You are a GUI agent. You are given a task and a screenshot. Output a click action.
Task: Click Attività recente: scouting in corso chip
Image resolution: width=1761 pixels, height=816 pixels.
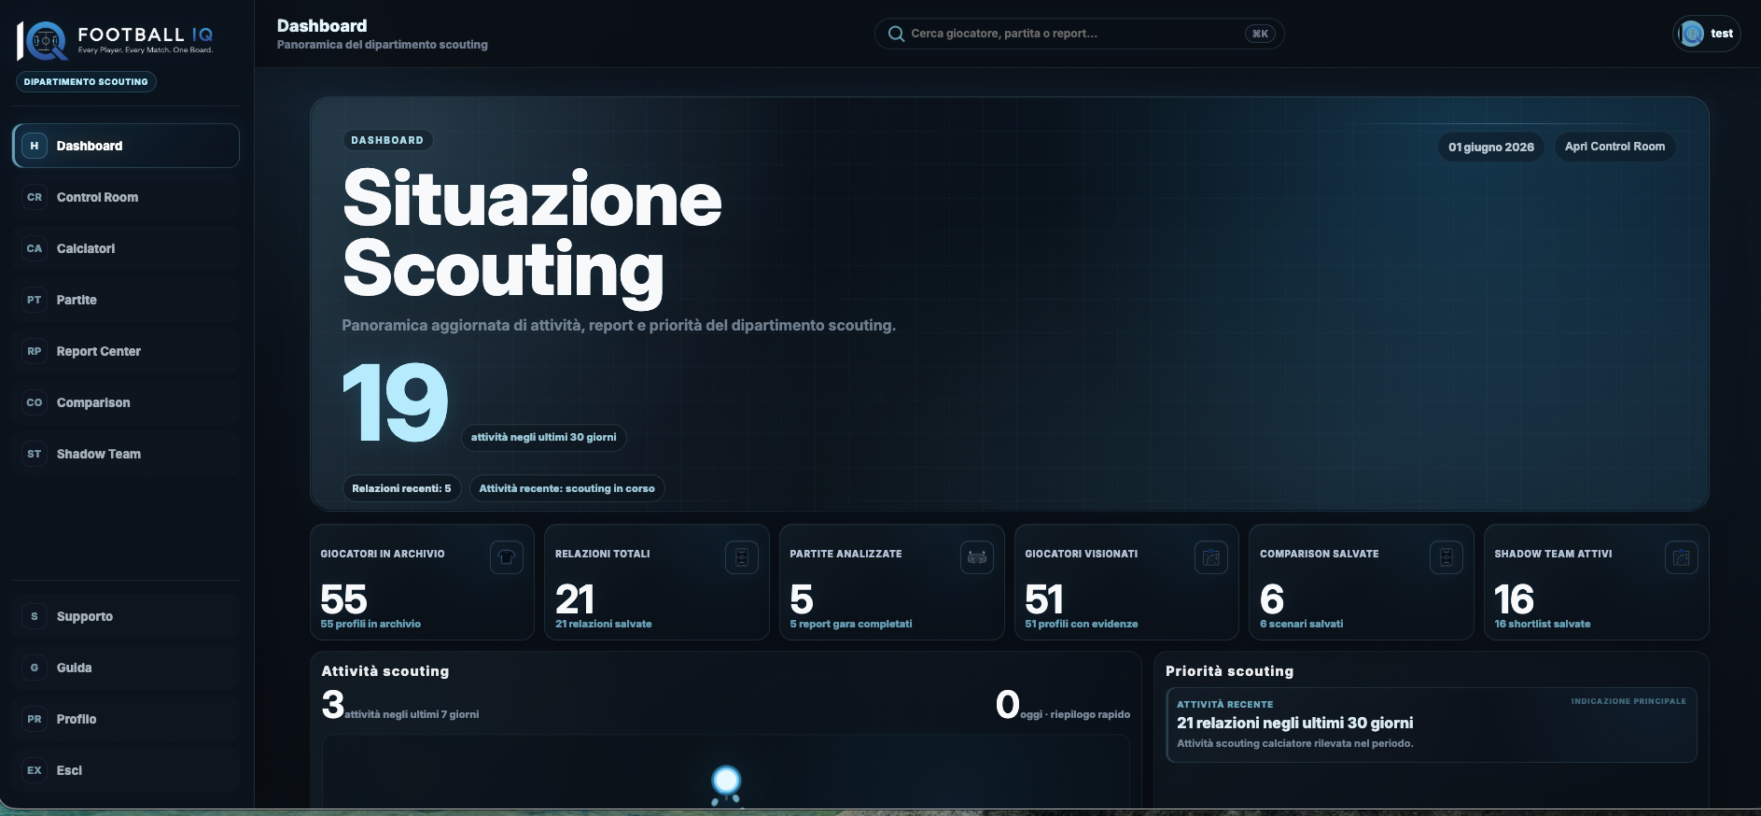point(566,488)
